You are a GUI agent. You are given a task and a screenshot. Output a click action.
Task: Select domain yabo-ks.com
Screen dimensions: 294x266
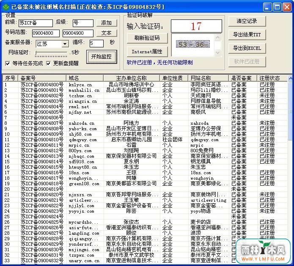tap(82, 129)
